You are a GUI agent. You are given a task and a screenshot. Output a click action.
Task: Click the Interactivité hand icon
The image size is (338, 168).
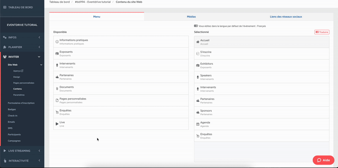pos(5,161)
